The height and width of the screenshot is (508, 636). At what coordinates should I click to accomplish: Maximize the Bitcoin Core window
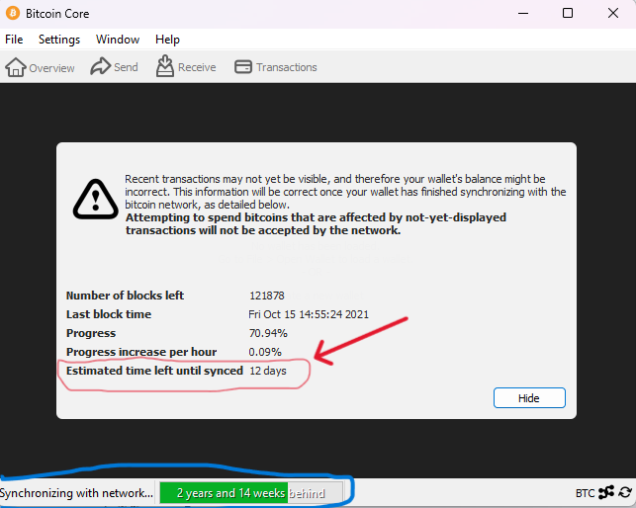pos(568,14)
